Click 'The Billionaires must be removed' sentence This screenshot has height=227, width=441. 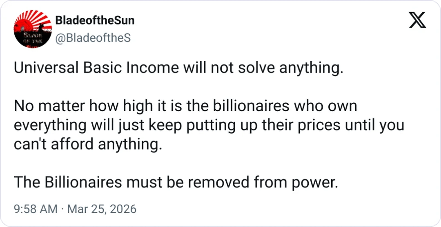[x=176, y=183]
